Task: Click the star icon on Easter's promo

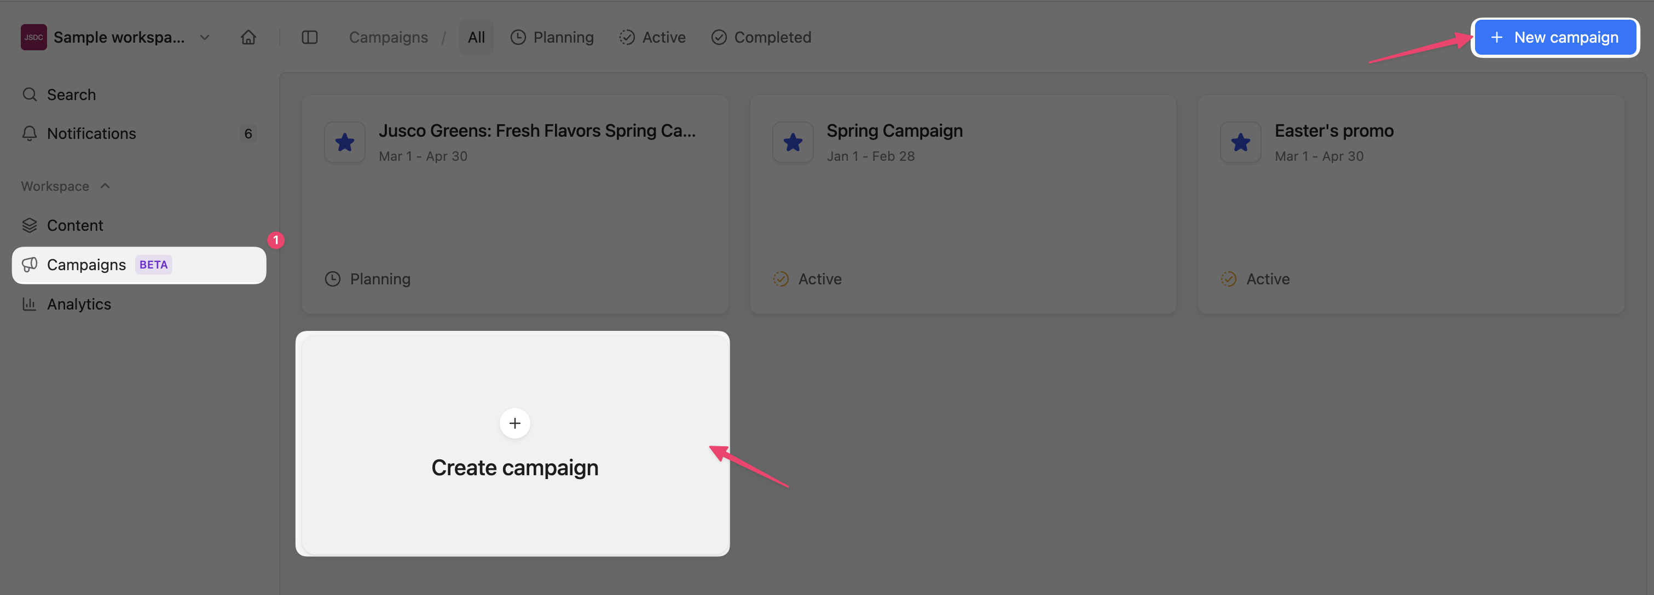Action: pyautogui.click(x=1240, y=143)
